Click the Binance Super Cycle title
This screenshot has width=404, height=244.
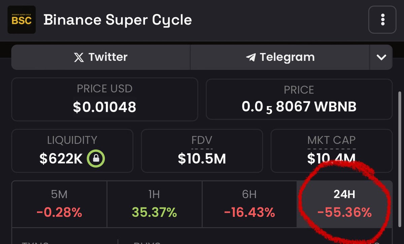pyautogui.click(x=117, y=20)
